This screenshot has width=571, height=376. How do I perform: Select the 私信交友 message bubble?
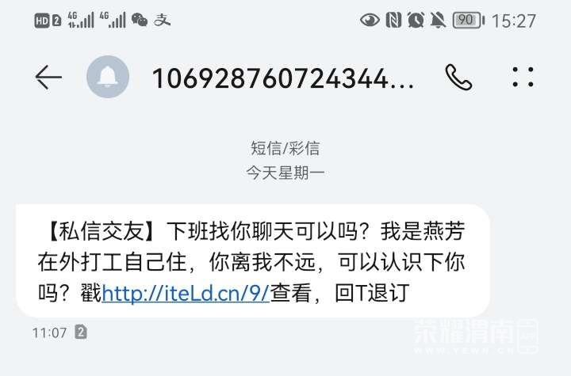[x=252, y=260]
